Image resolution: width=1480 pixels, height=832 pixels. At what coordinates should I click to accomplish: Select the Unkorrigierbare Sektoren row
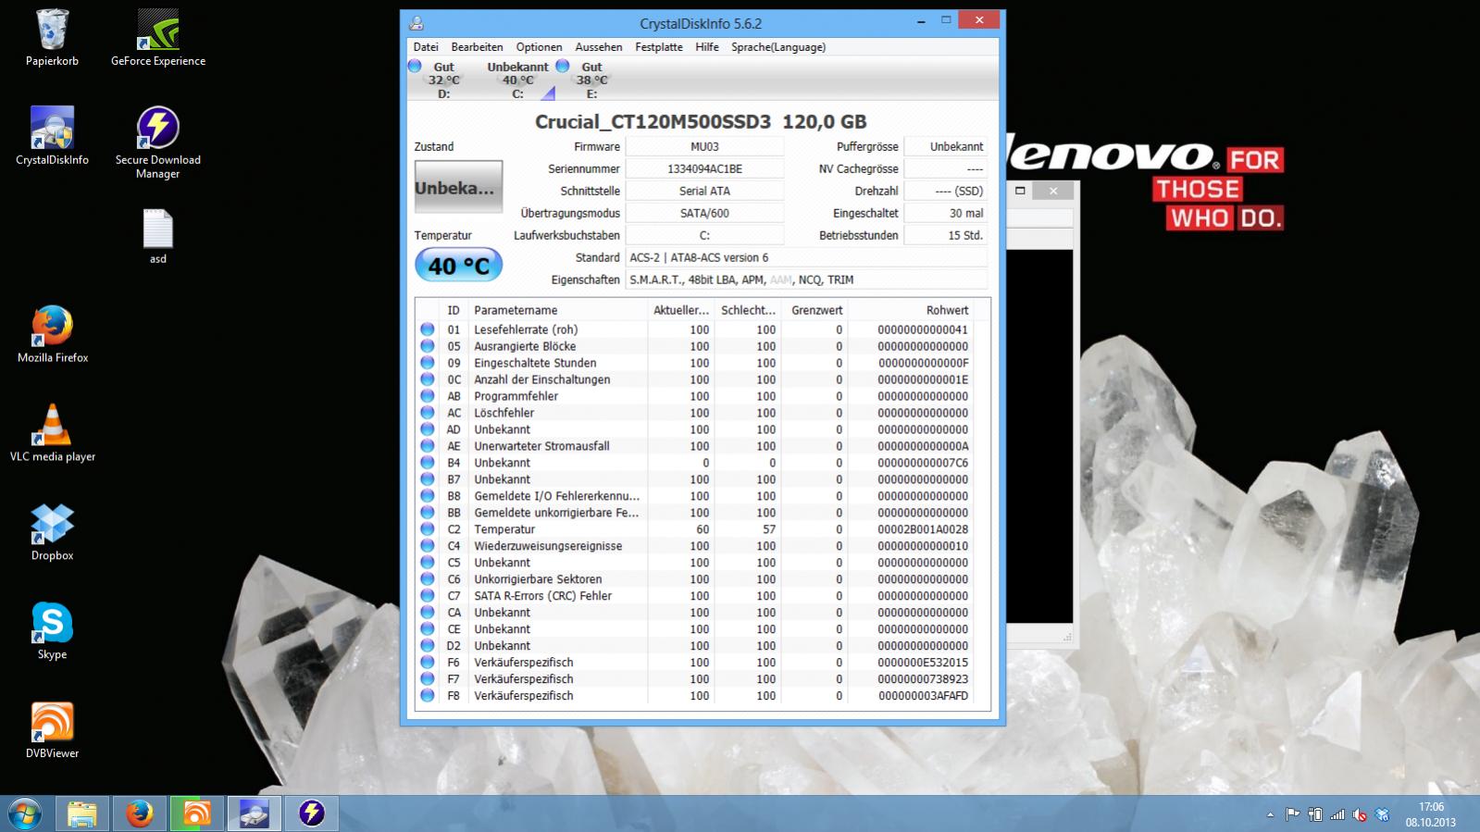click(x=696, y=579)
